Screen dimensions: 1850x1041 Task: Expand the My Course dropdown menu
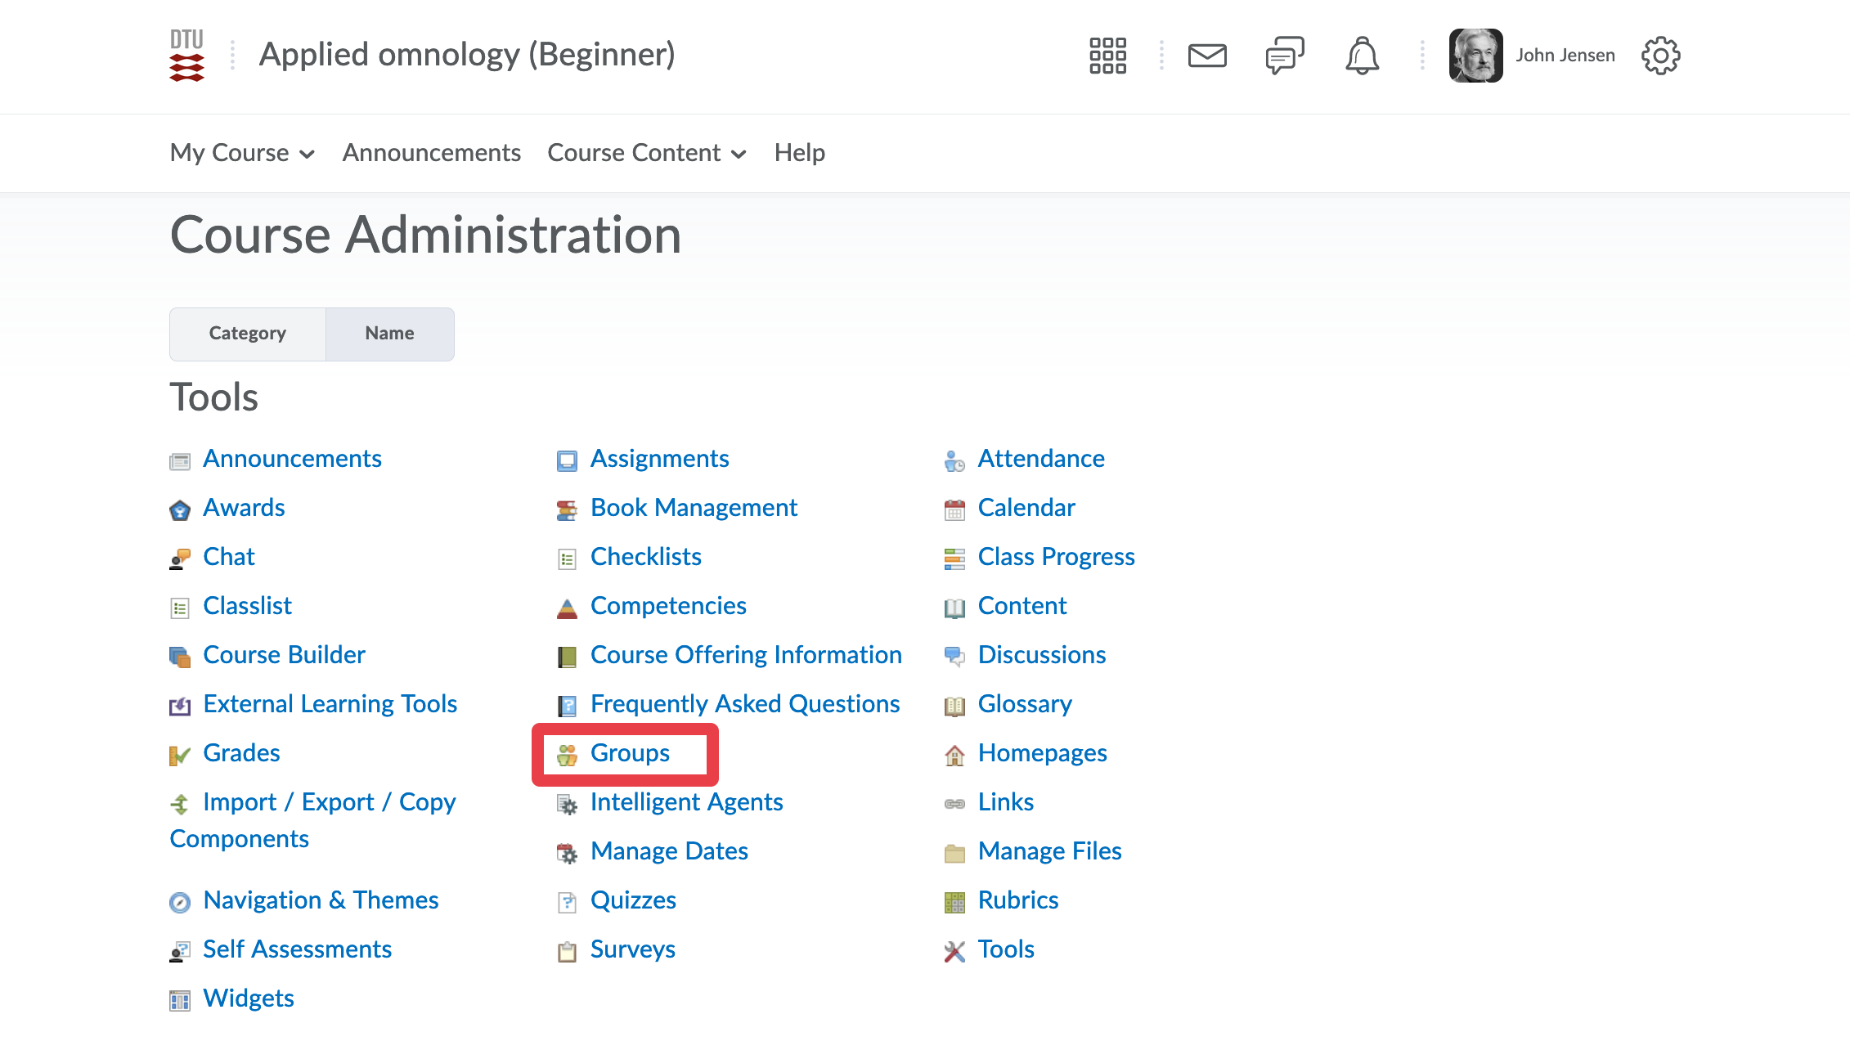242,153
